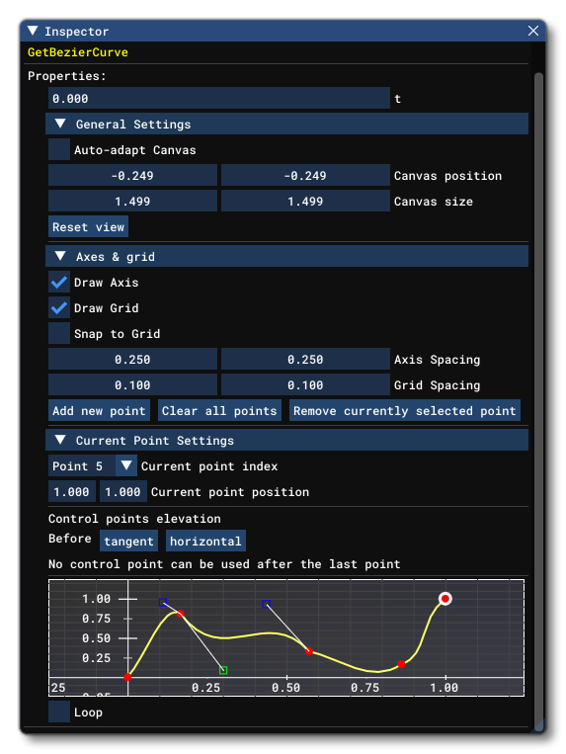566x754 pixels.
Task: Click Add new point button
Action: [x=99, y=411]
